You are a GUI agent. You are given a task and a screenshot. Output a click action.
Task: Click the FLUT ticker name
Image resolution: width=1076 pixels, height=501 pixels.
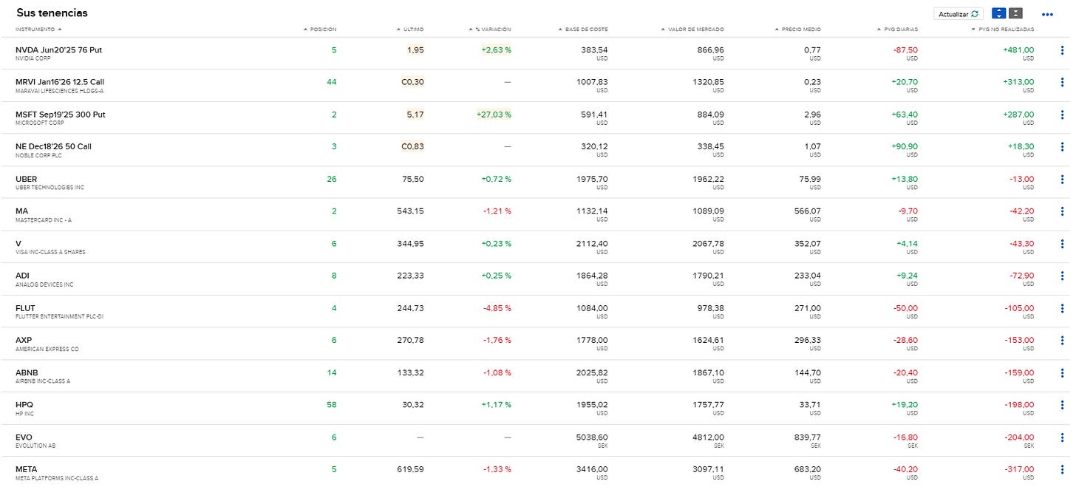[25, 308]
